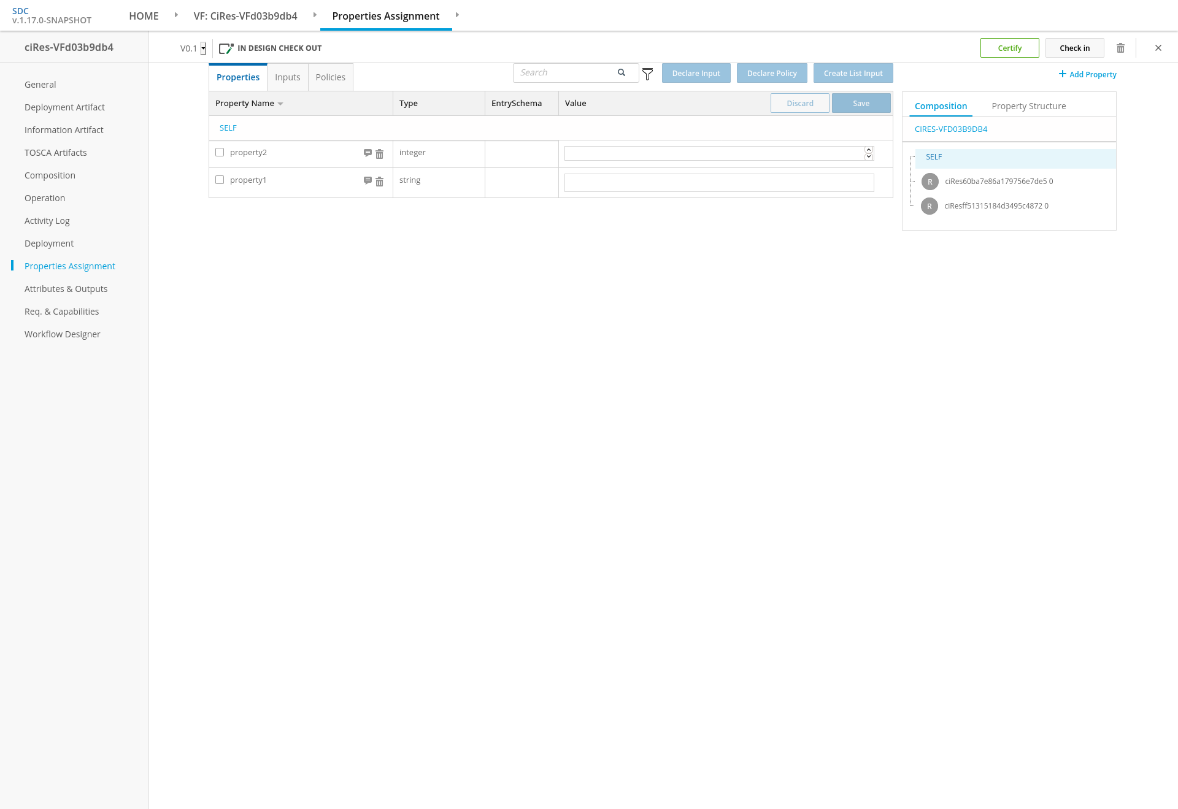Click CIRES-VFD03B9DB4 header in composition panel
The width and height of the screenshot is (1178, 809).
(951, 129)
